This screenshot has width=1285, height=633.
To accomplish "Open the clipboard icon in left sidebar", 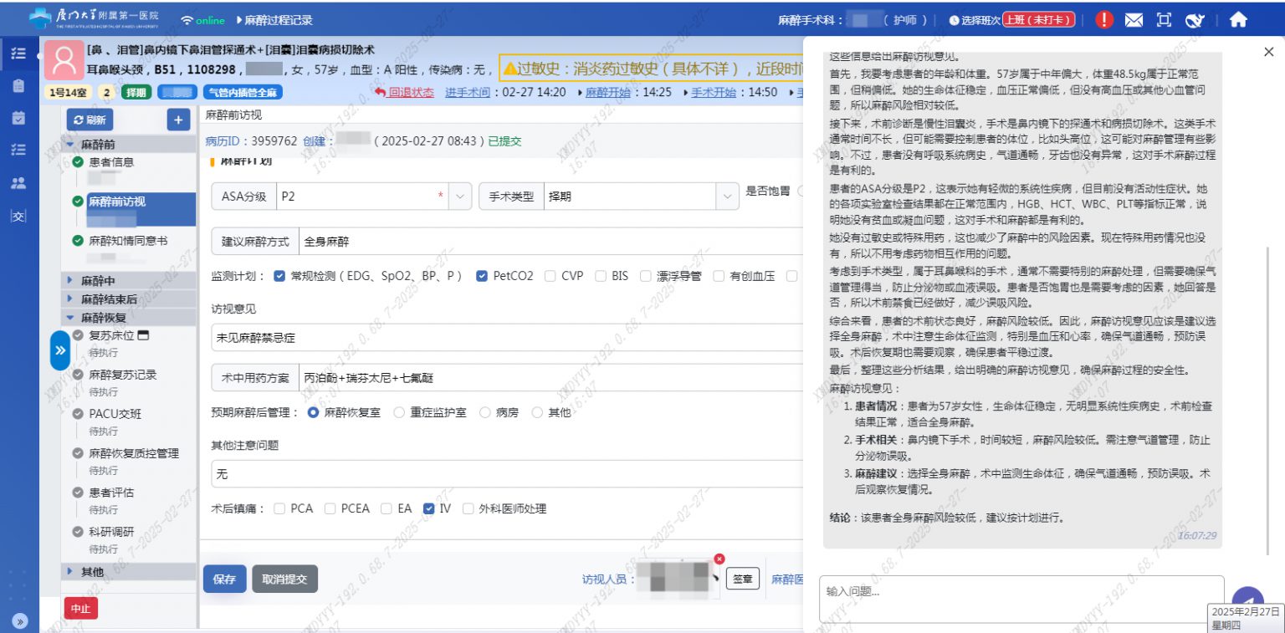I will [18, 85].
